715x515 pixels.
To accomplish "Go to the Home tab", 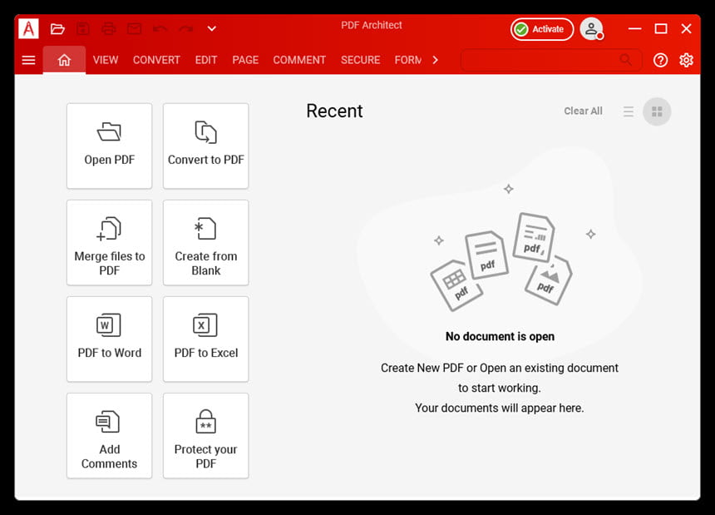I will (64, 60).
